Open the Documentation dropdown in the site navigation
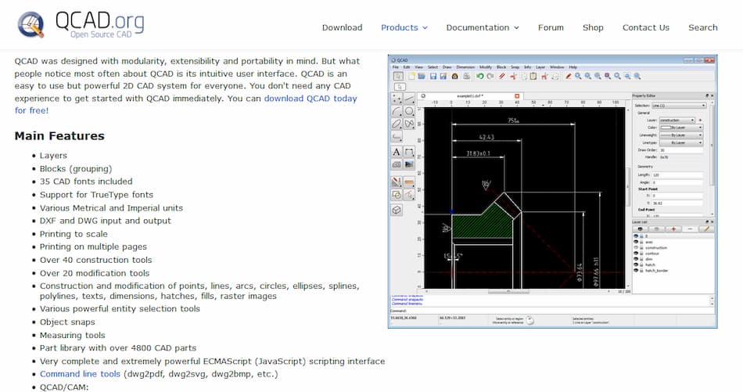Viewport: 743px width, 392px height. click(483, 27)
